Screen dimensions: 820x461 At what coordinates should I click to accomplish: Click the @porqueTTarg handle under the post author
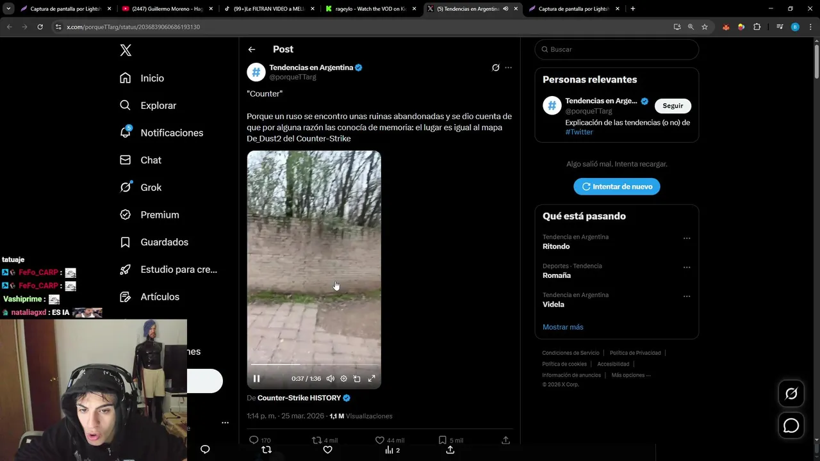[293, 77]
